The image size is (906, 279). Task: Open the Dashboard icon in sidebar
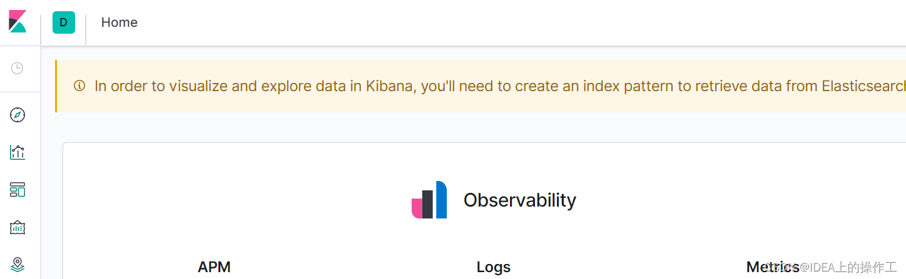[18, 190]
